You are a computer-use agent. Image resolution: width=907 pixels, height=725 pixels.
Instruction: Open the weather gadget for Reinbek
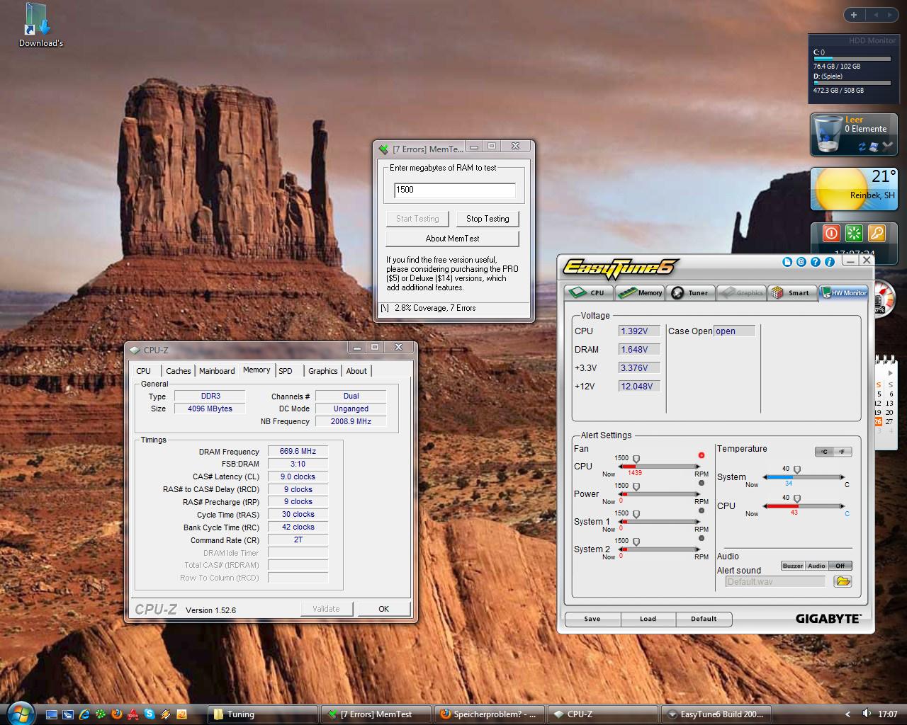click(x=854, y=189)
